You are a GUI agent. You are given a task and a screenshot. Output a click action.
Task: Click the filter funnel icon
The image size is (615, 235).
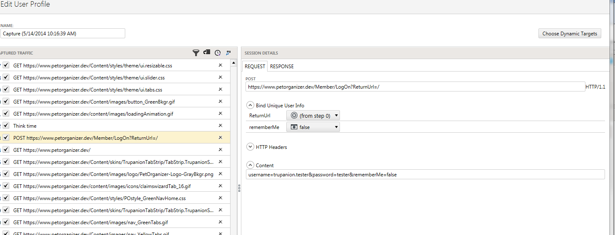196,53
